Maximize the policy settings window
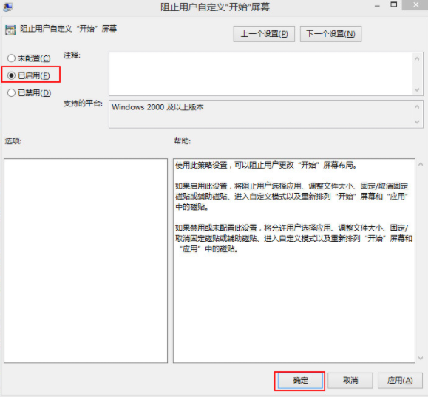The width and height of the screenshot is (428, 397). [x=393, y=4]
